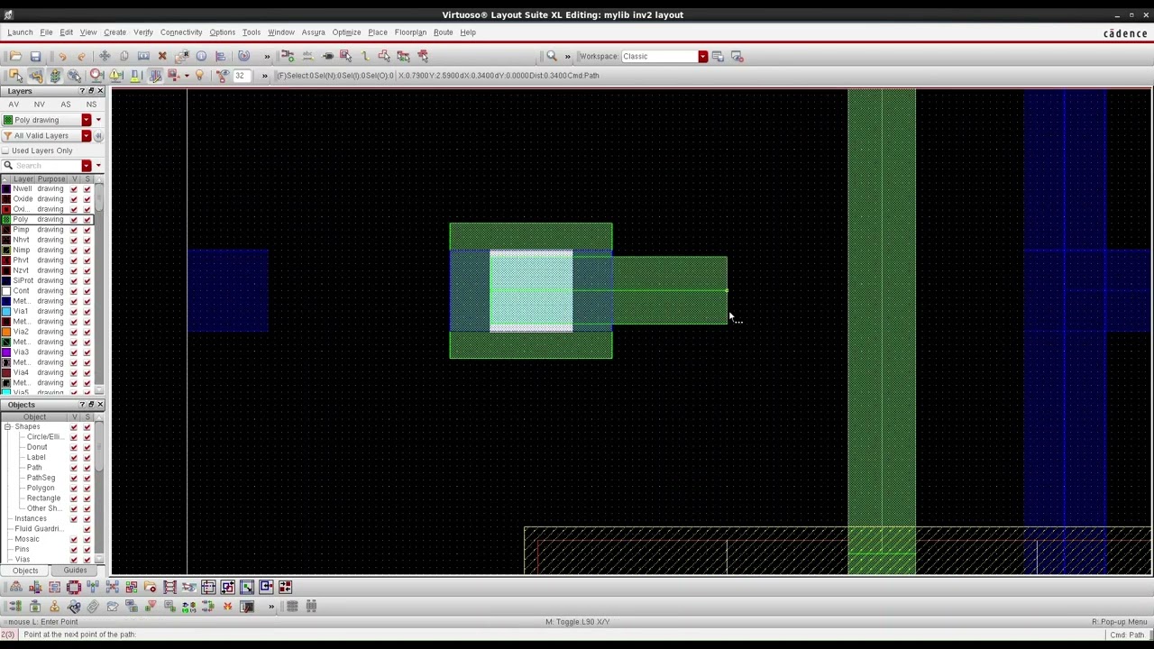The width and height of the screenshot is (1154, 649).
Task: Click the red X Delete icon
Action: click(162, 56)
